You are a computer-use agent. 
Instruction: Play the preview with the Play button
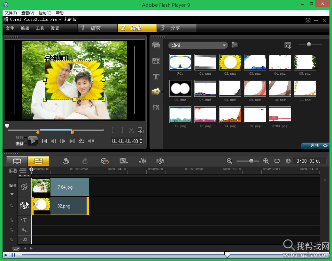33,141
